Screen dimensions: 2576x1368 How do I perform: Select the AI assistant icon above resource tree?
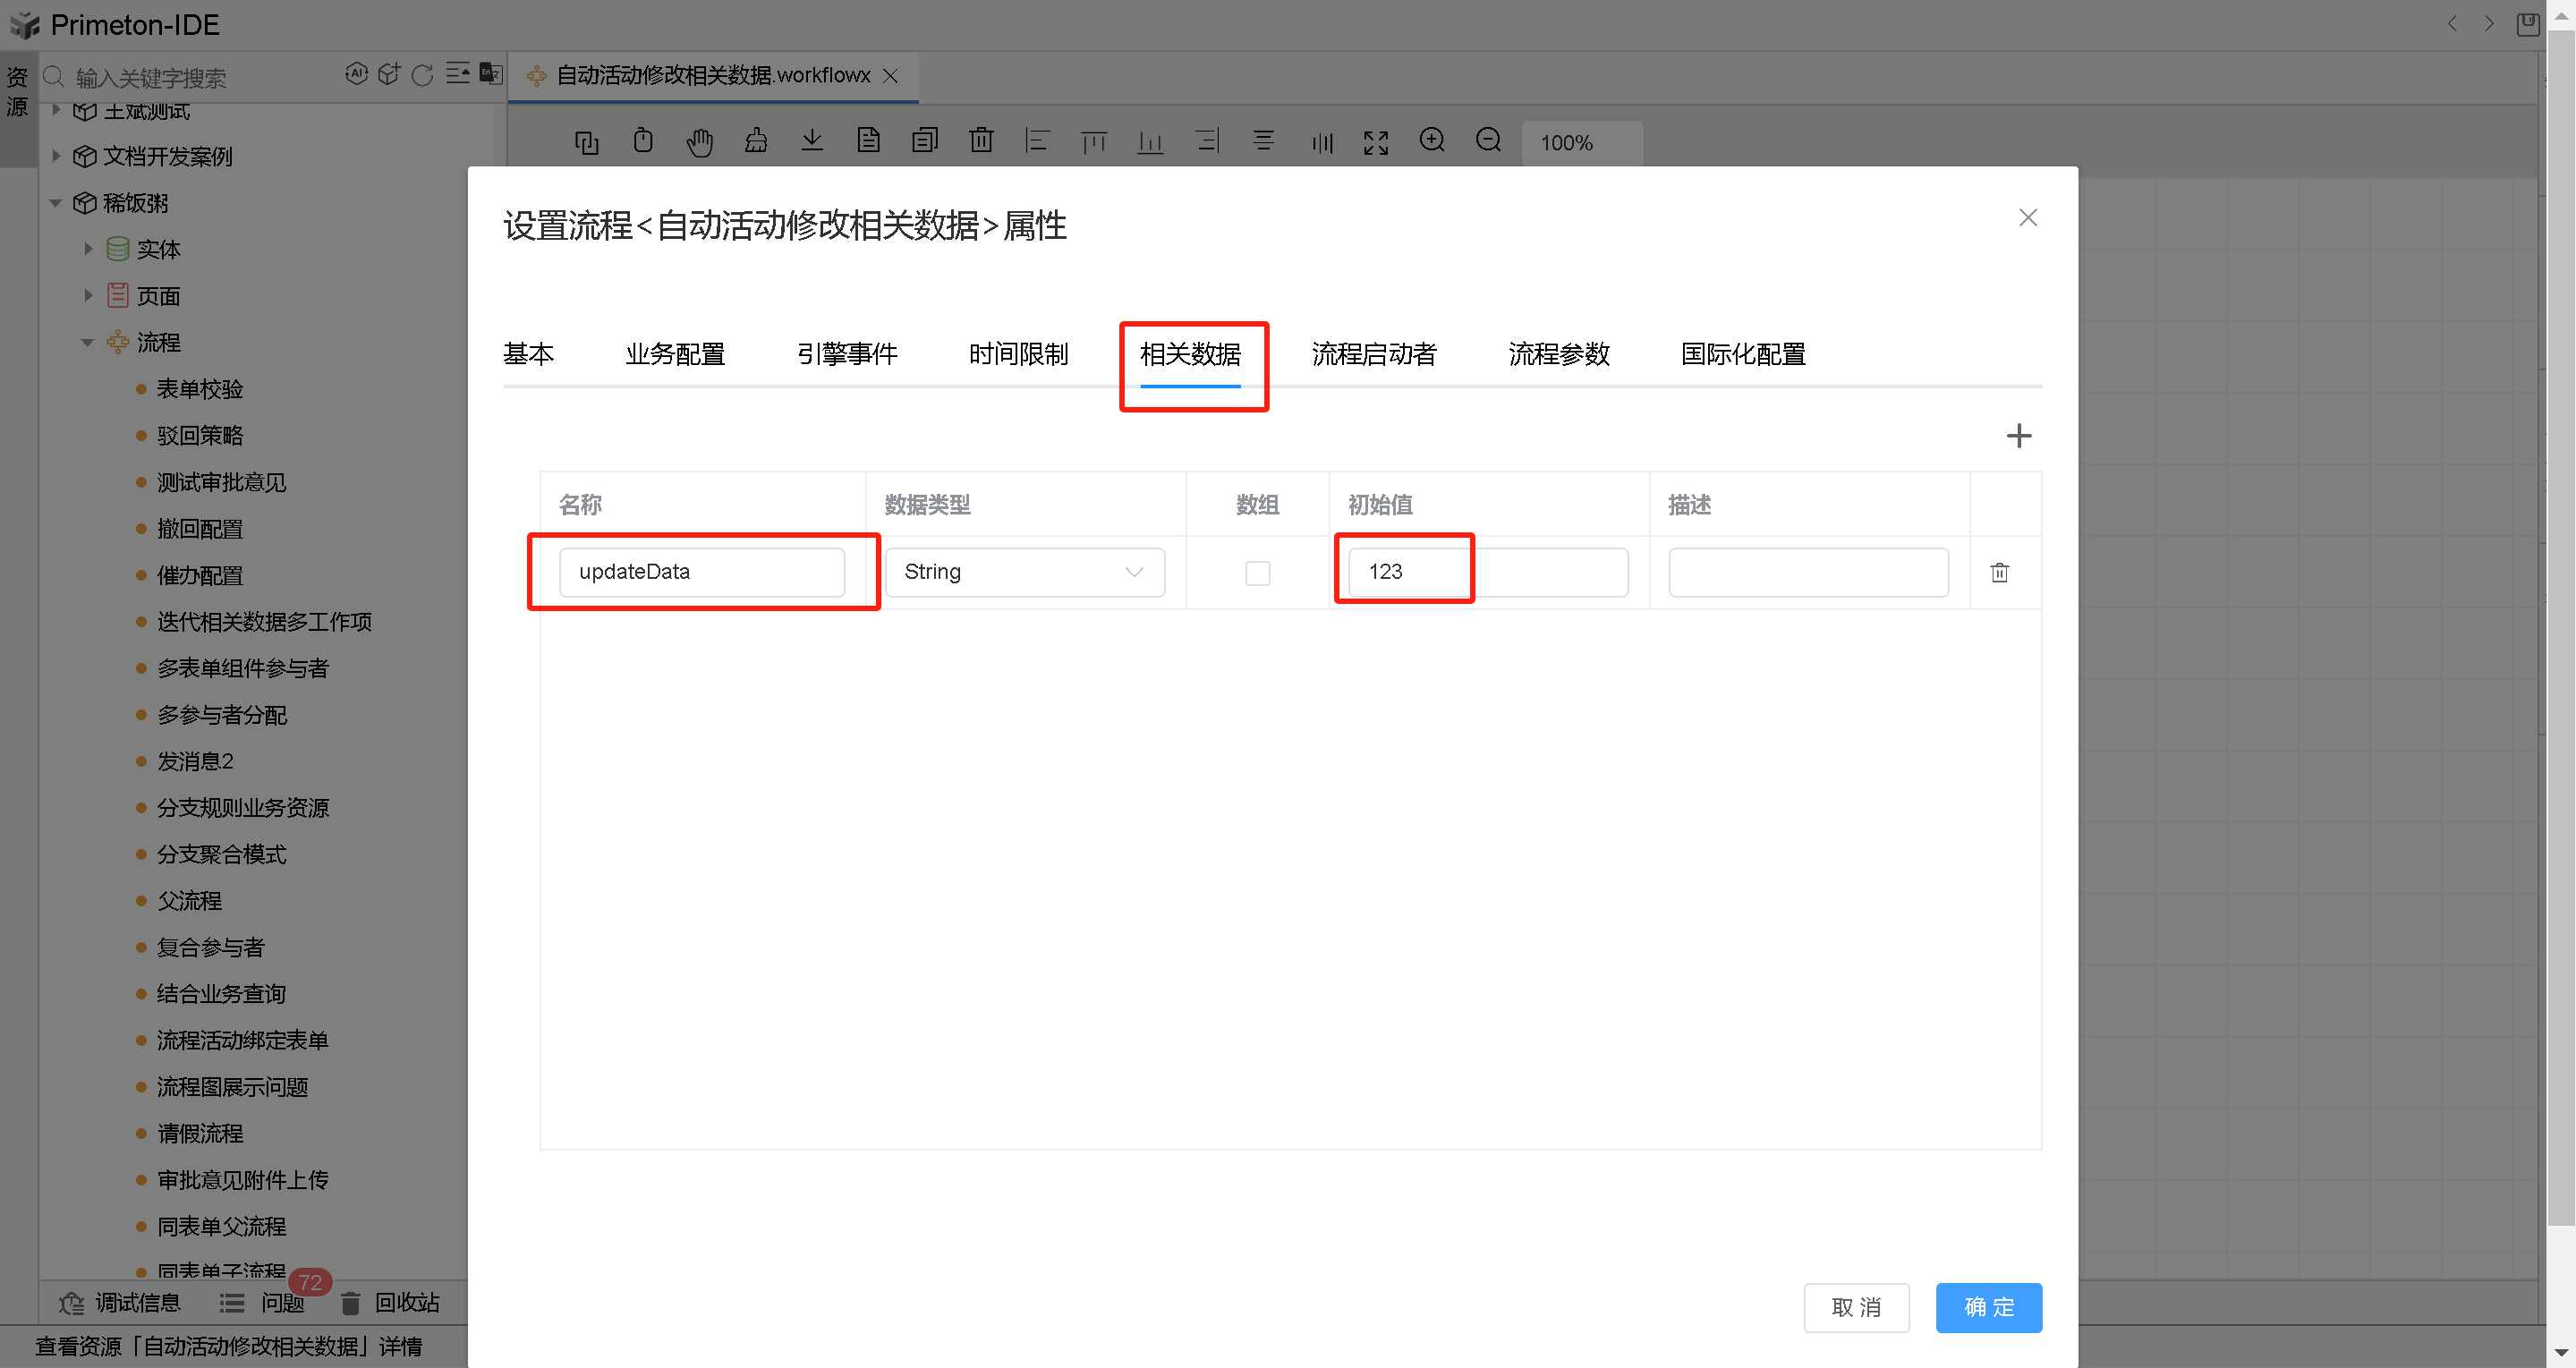(x=358, y=73)
